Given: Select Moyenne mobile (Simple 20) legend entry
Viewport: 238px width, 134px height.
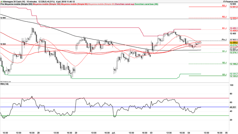Looking at the screenshot, I should pos(101,4).
